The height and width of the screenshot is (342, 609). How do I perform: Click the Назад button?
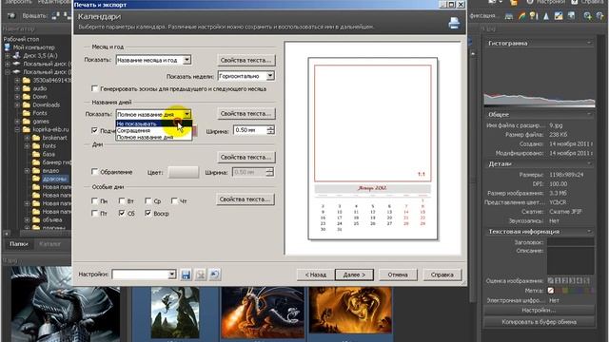tap(315, 275)
